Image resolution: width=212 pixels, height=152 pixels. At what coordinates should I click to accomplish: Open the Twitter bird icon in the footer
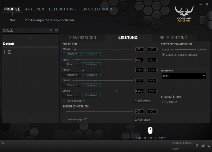pos(203,146)
